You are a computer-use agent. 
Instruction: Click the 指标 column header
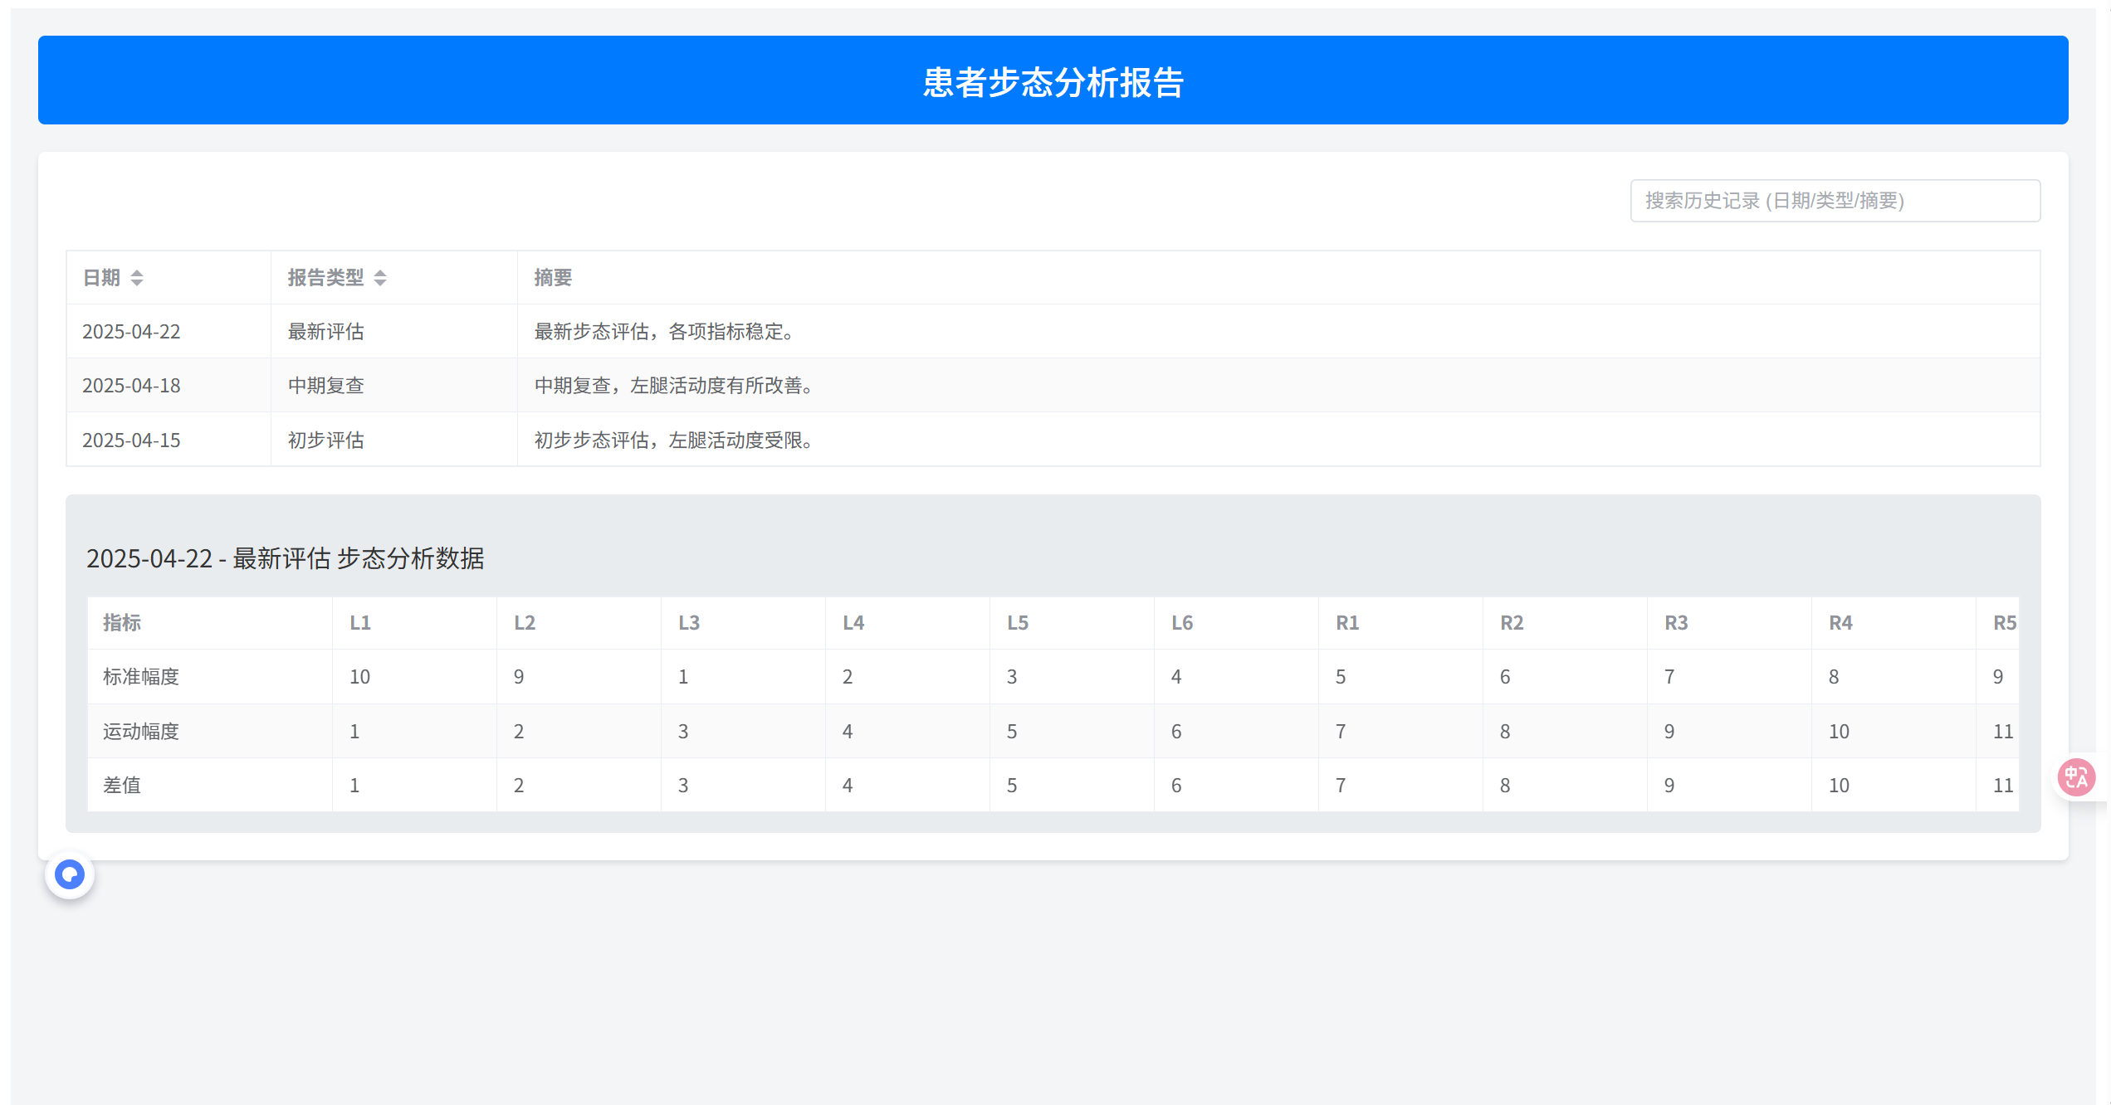pyautogui.click(x=122, y=623)
